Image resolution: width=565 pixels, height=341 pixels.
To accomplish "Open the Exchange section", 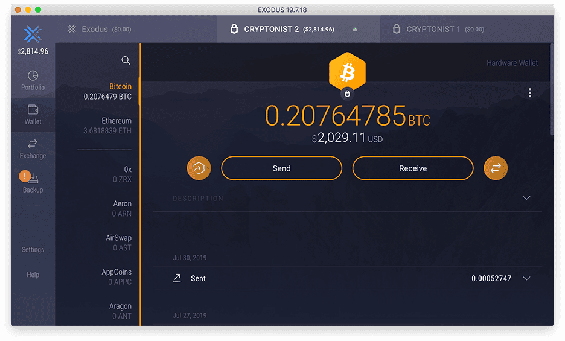I will tap(33, 149).
